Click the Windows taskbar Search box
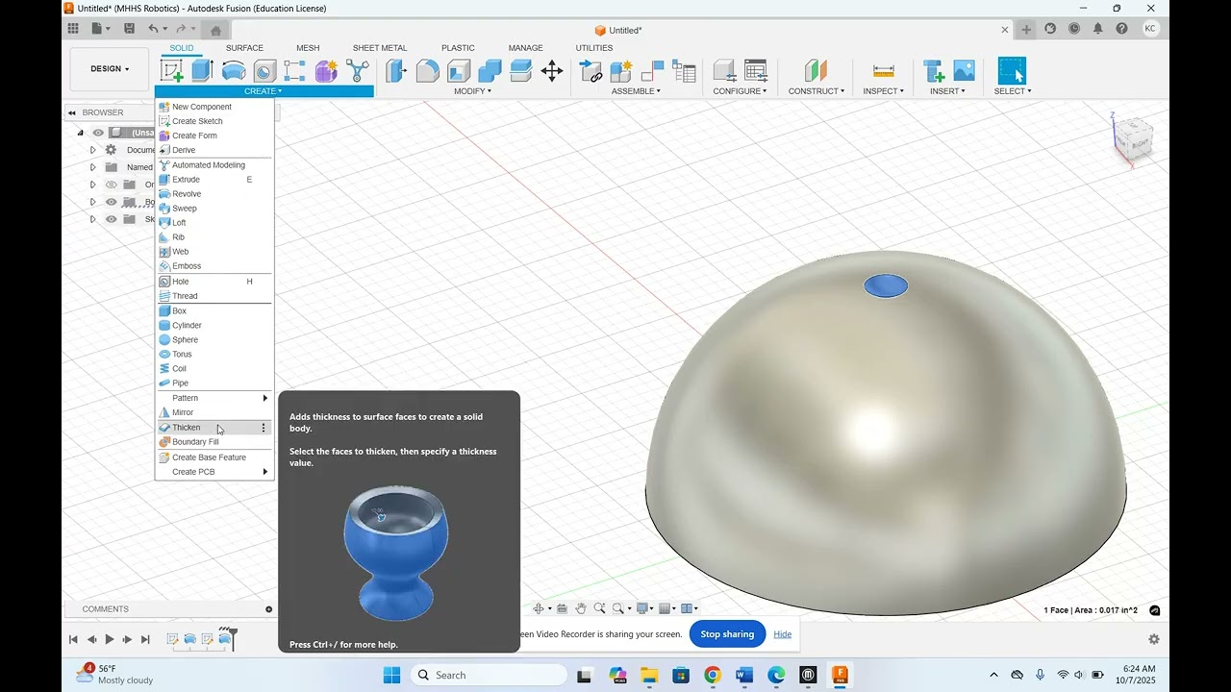The image size is (1231, 692). point(490,675)
